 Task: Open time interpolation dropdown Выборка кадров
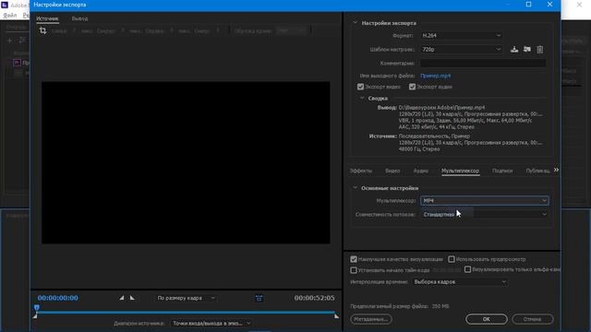pyautogui.click(x=460, y=281)
